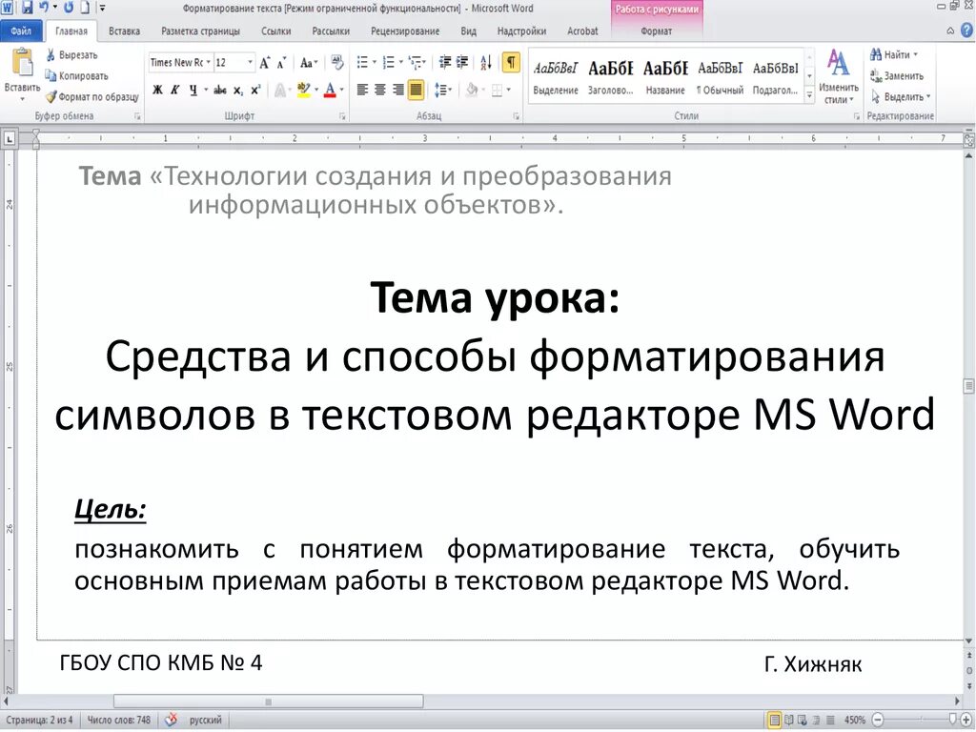Click the New document icon in quick access toolbar
This screenshot has height=732, width=976.
coord(85,8)
